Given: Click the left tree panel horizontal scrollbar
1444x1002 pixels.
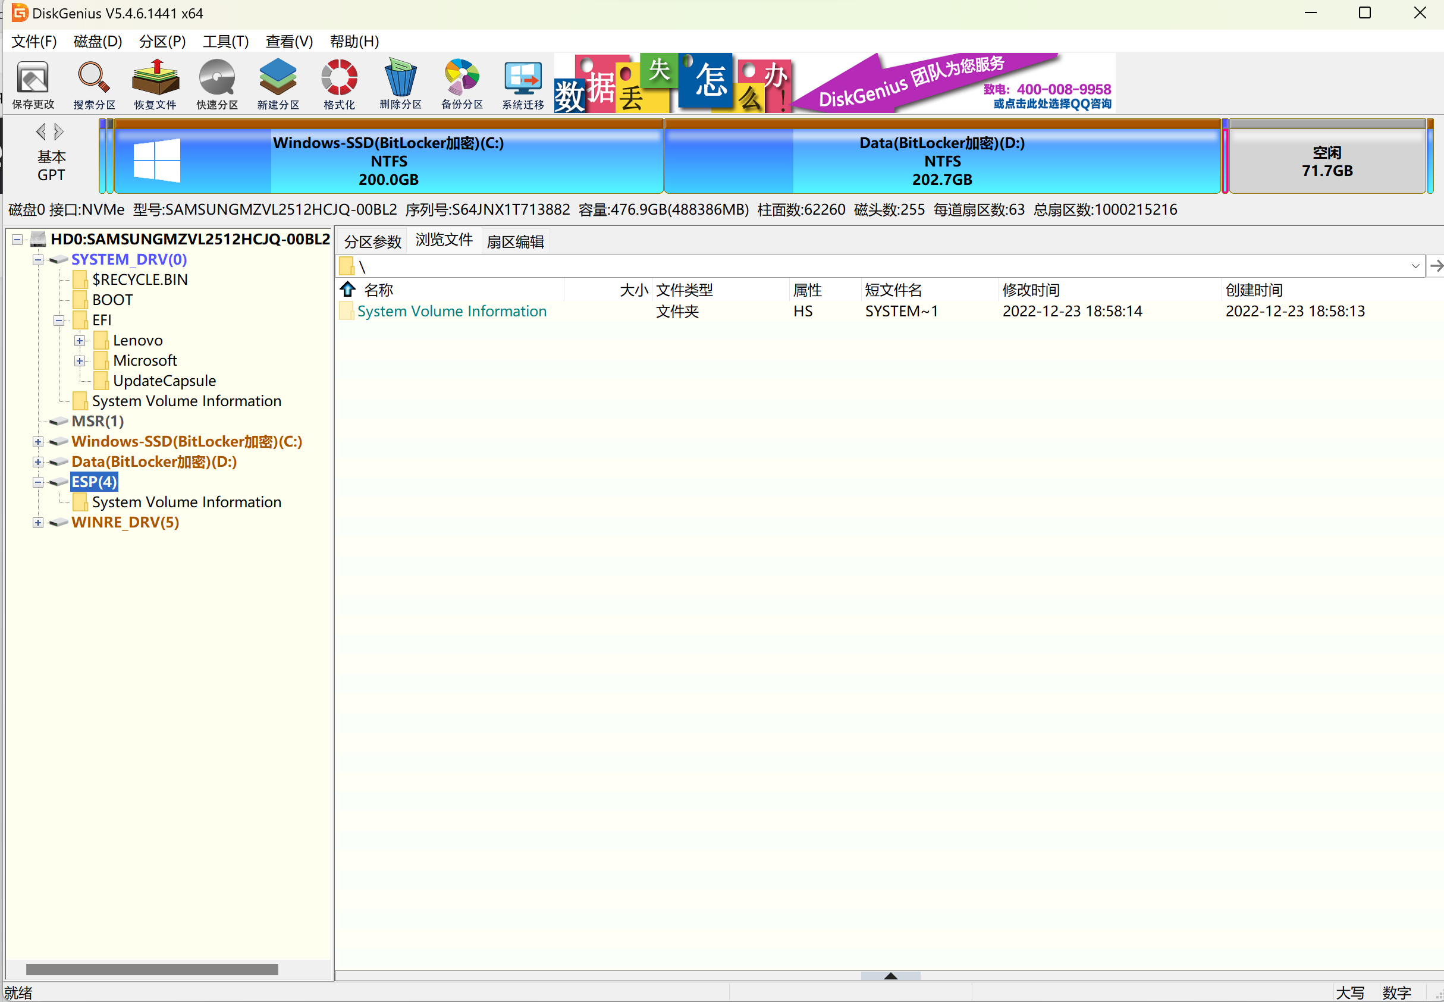Looking at the screenshot, I should coord(152,969).
